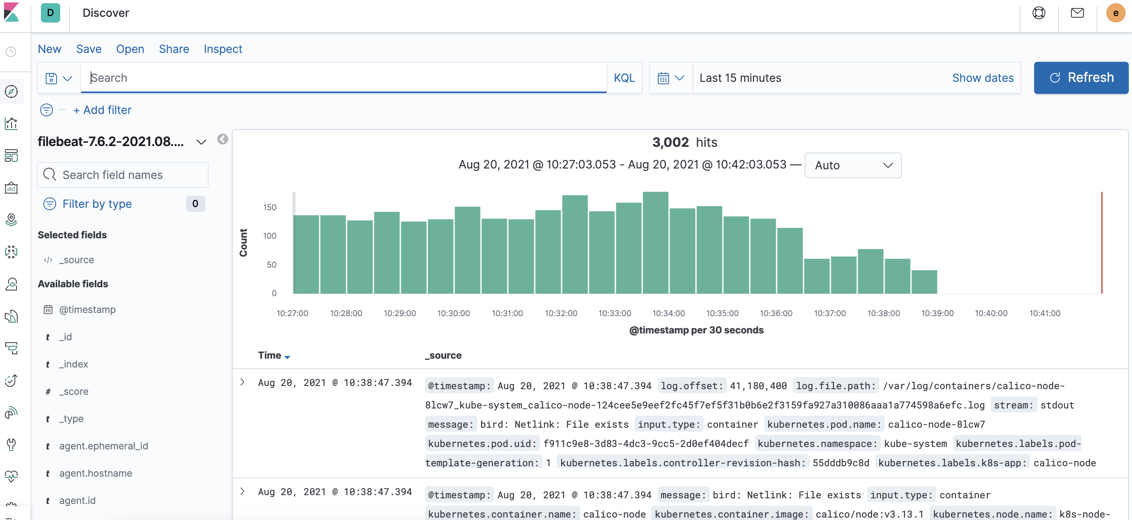The width and height of the screenshot is (1132, 520).
Task: Change the filebeat index pattern dropdown
Action: pyautogui.click(x=122, y=142)
